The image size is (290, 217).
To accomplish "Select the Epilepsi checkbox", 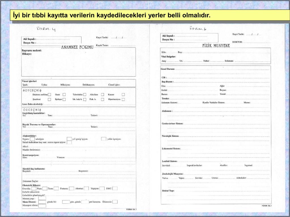I will [x=64, y=99].
